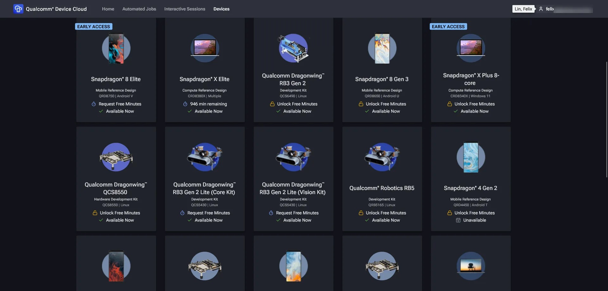The image size is (608, 291).
Task: Open Snapdragon X Plus 8-core laptop image
Action: click(471, 48)
